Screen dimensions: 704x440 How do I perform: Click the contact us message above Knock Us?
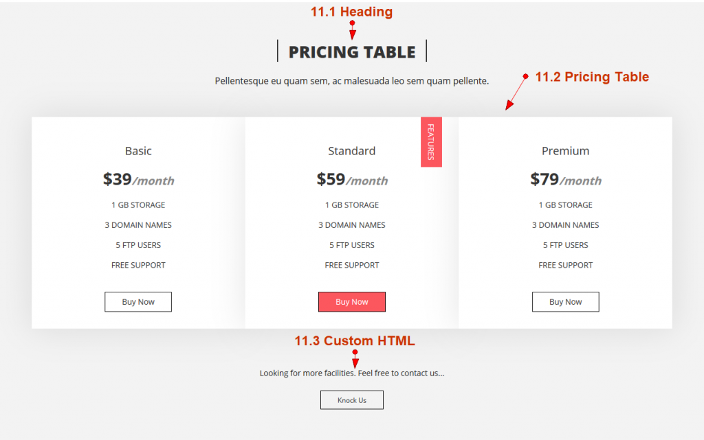coord(352,373)
